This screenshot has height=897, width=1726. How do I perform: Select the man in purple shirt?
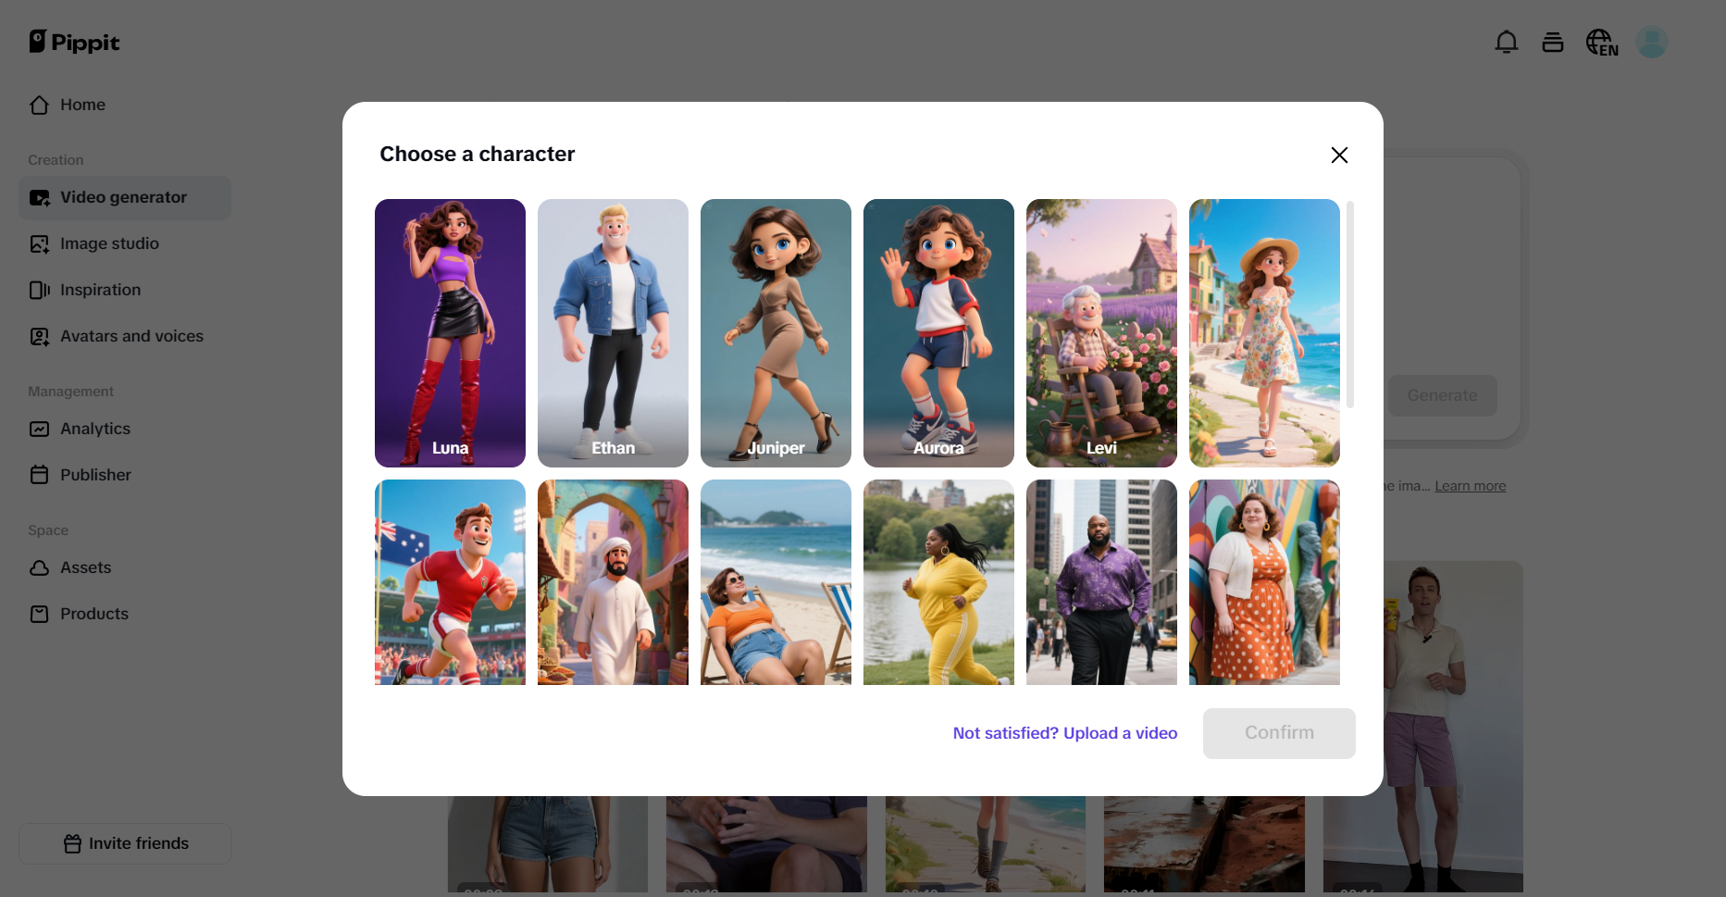point(1101,582)
